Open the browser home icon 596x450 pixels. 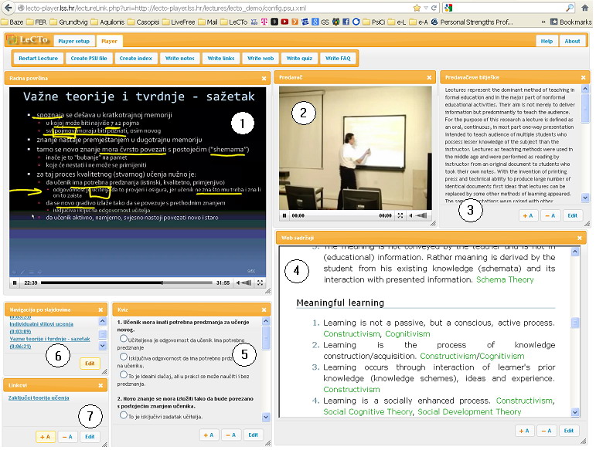(585, 8)
